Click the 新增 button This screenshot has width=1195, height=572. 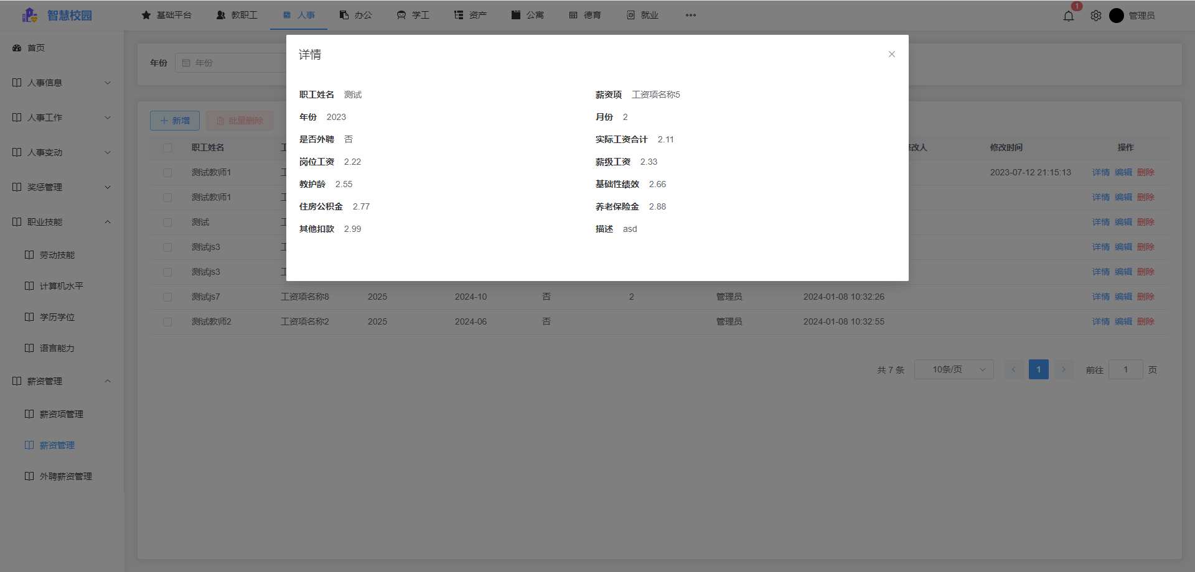175,121
